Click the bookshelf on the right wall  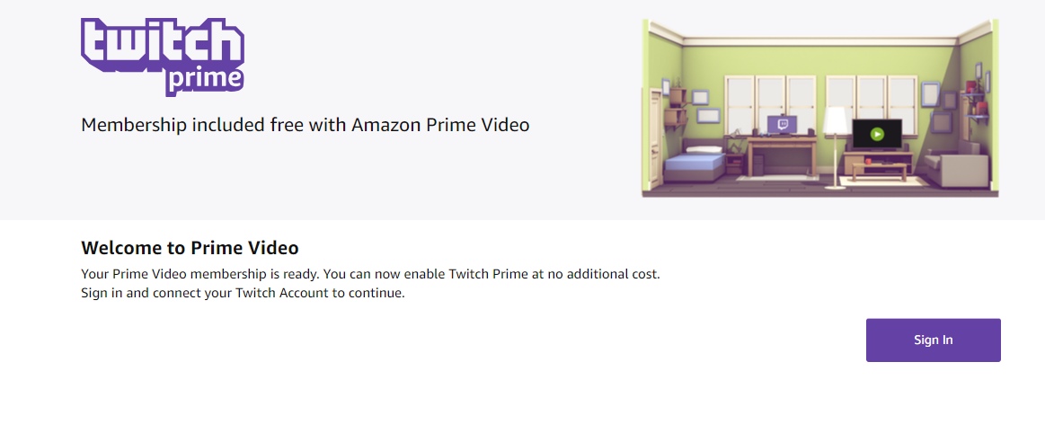click(x=974, y=103)
